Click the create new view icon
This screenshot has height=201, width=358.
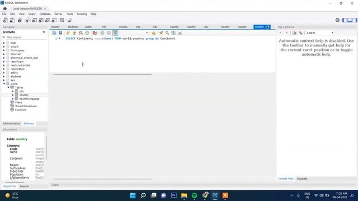tap(41, 20)
